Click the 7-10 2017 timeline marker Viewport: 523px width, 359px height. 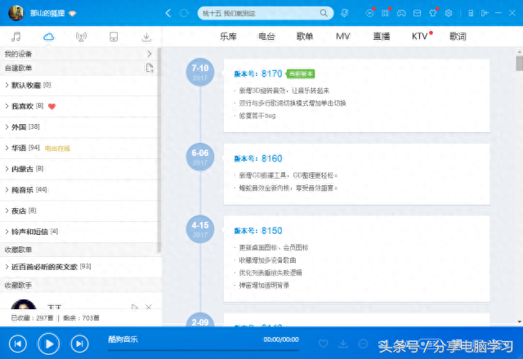tap(200, 73)
